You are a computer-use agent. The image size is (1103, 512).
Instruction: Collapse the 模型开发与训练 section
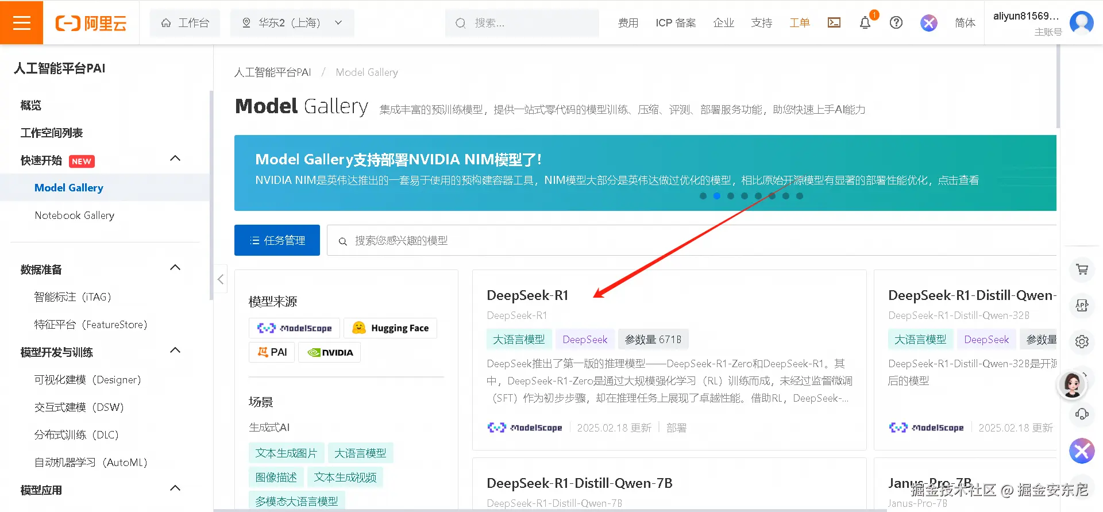coord(176,351)
